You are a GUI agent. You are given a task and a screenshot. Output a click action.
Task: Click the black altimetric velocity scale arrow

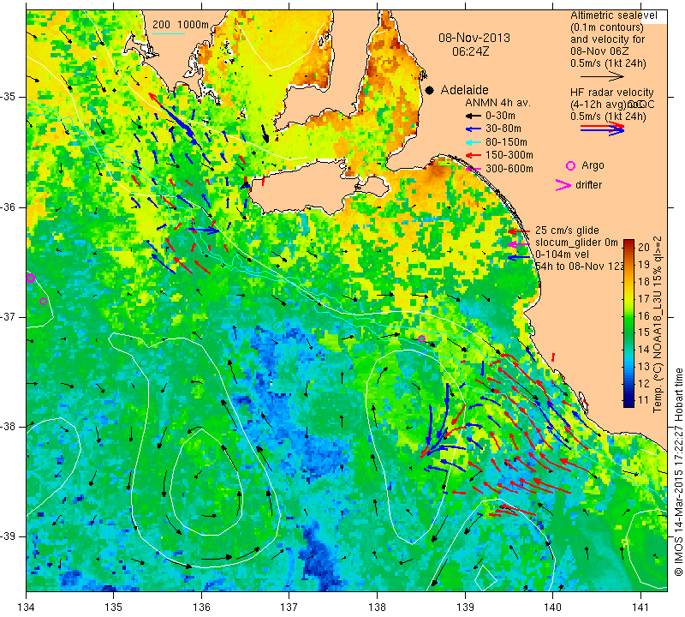click(x=603, y=76)
